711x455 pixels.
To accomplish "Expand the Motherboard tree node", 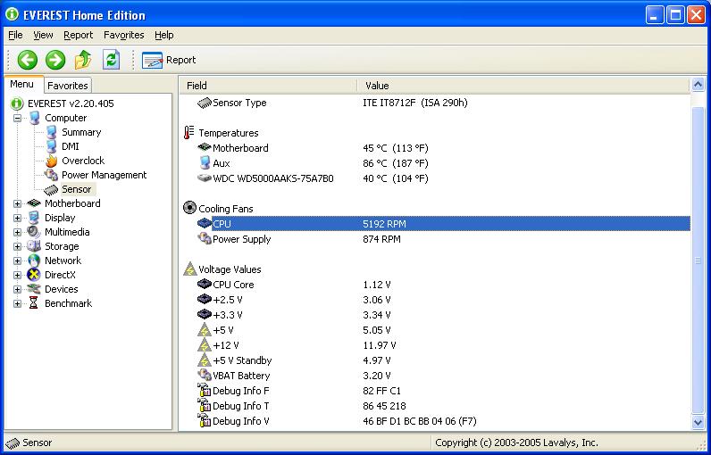I will [17, 203].
